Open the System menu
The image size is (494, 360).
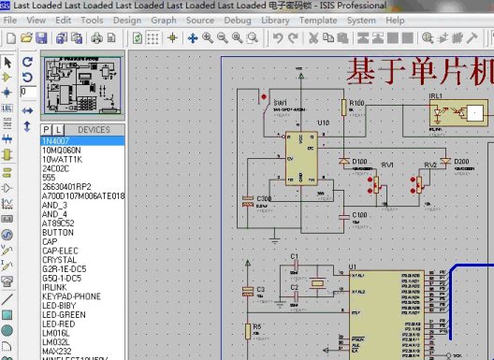click(361, 21)
